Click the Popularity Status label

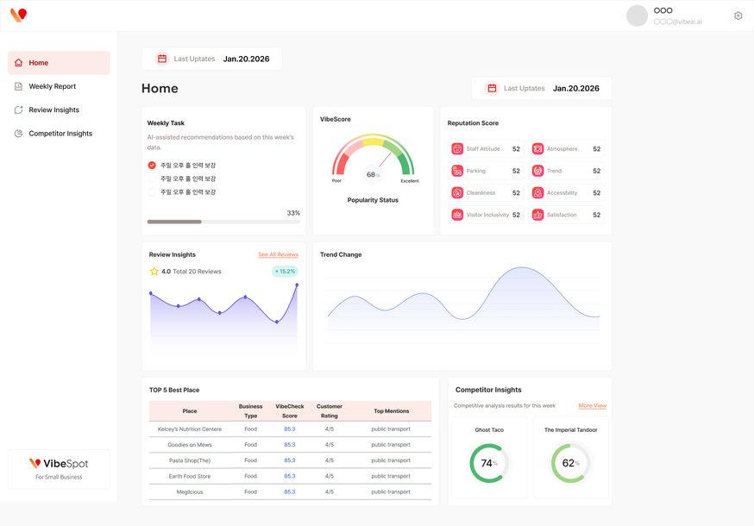pyautogui.click(x=374, y=200)
